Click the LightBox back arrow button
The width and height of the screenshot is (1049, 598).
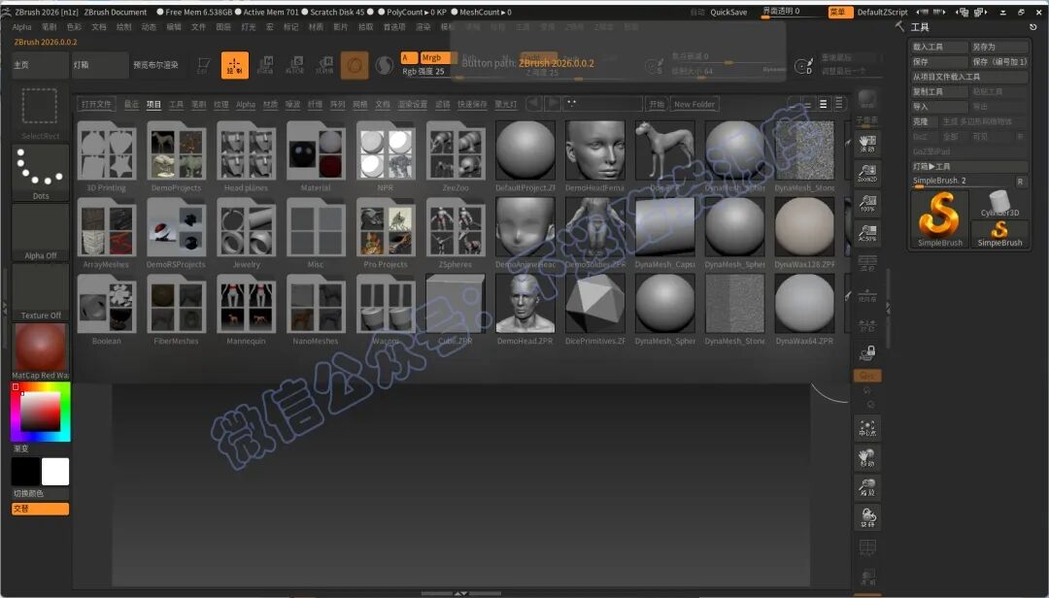pos(533,104)
